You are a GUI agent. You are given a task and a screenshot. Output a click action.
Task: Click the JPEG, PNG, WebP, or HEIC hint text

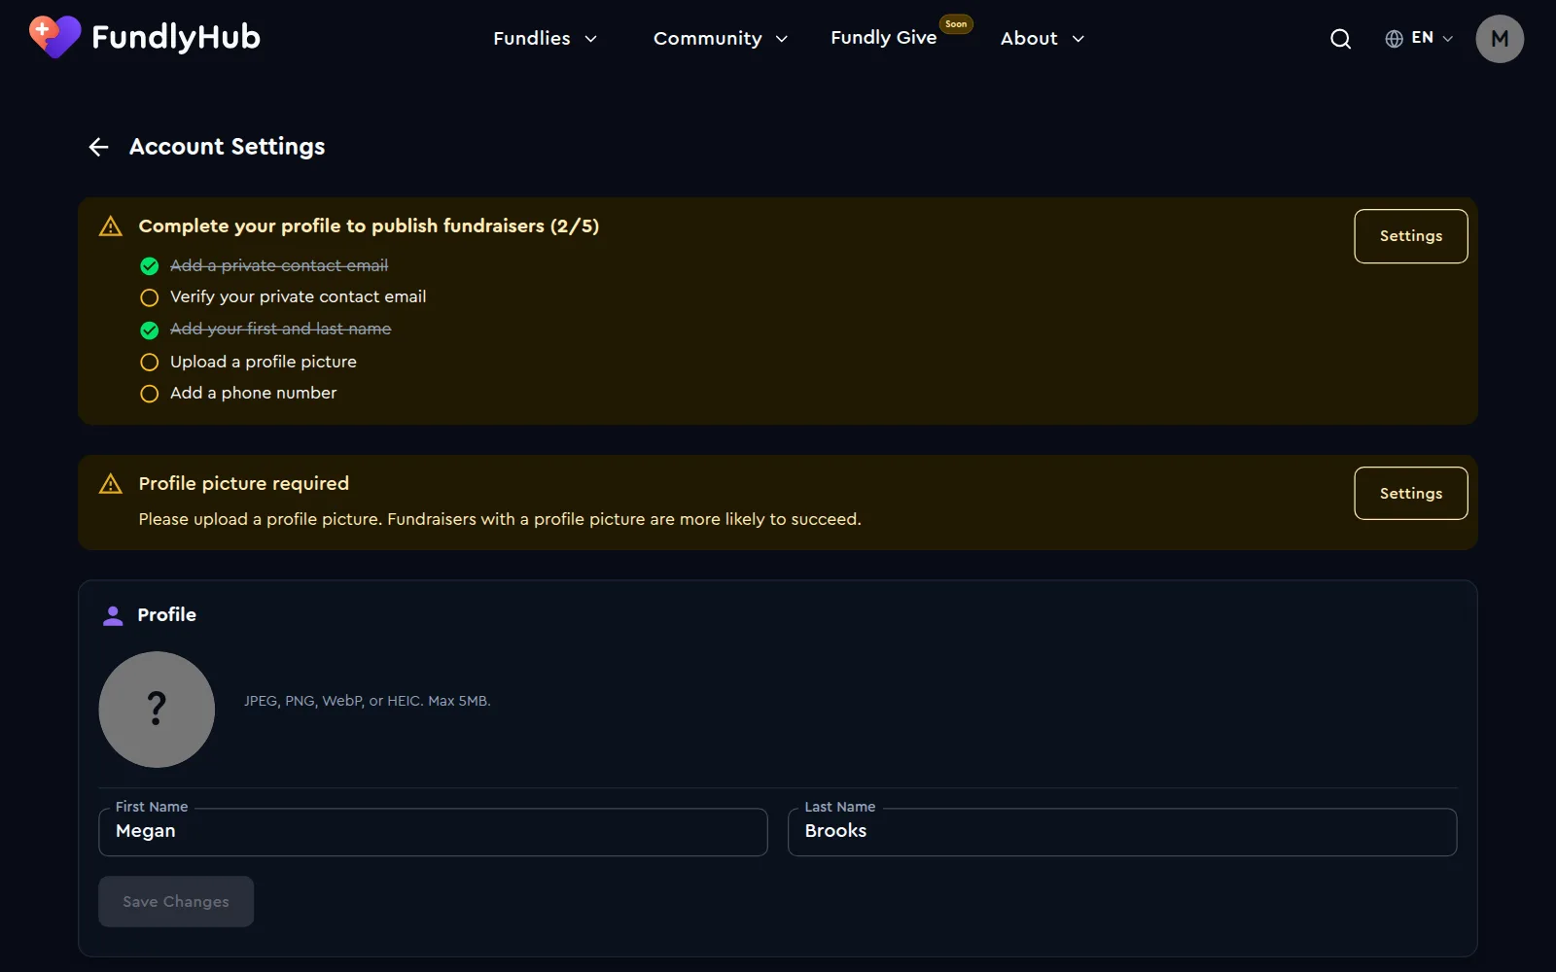point(367,701)
